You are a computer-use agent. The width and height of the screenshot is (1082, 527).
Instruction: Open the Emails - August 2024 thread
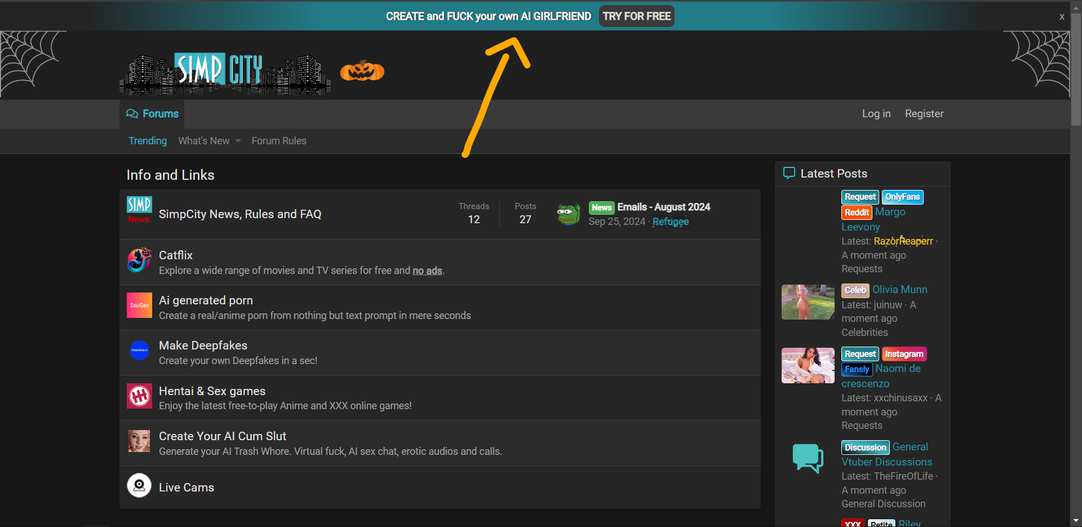(x=663, y=207)
